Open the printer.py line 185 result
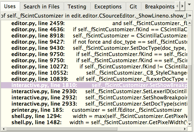 coord(94,110)
